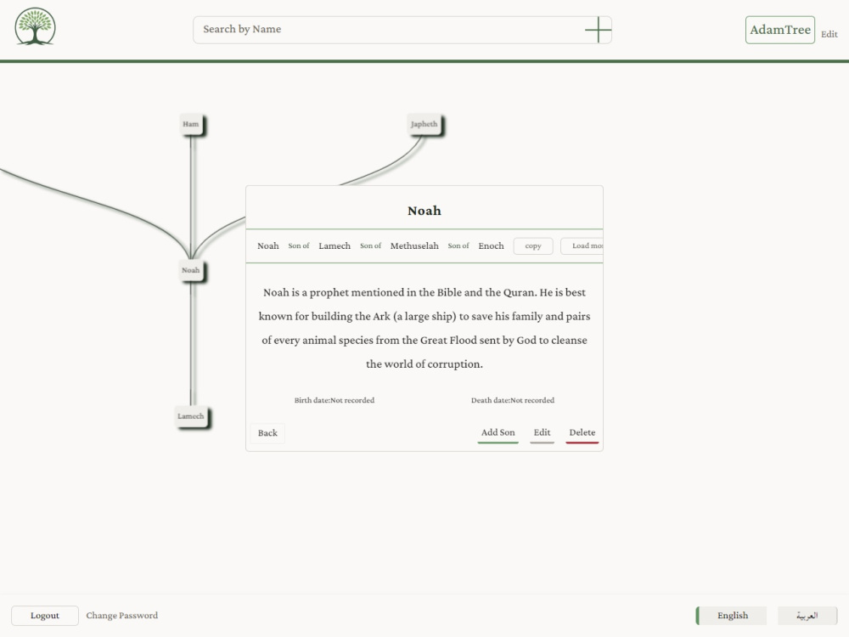Switch language to English

[732, 615]
